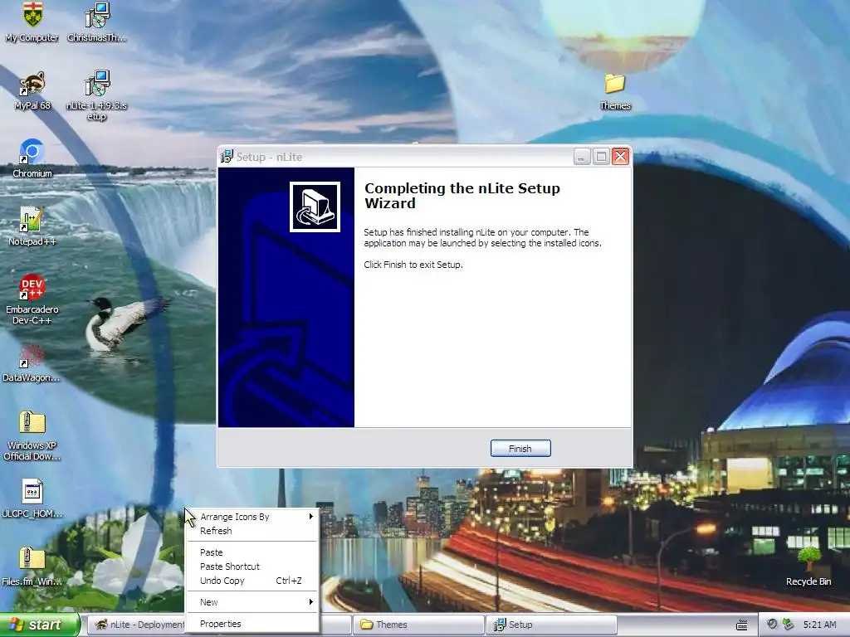Click the first system tray icon beside the clock

[773, 625]
